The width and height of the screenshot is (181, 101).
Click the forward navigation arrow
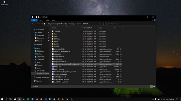(37, 24)
